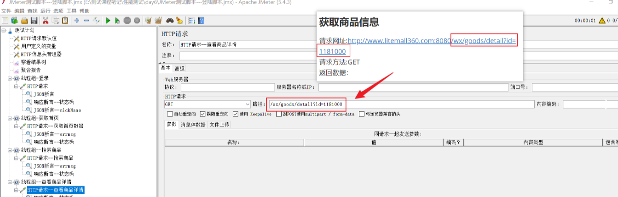
Task: Select HTTP信息头管理器 in the tree
Action: tap(41, 54)
